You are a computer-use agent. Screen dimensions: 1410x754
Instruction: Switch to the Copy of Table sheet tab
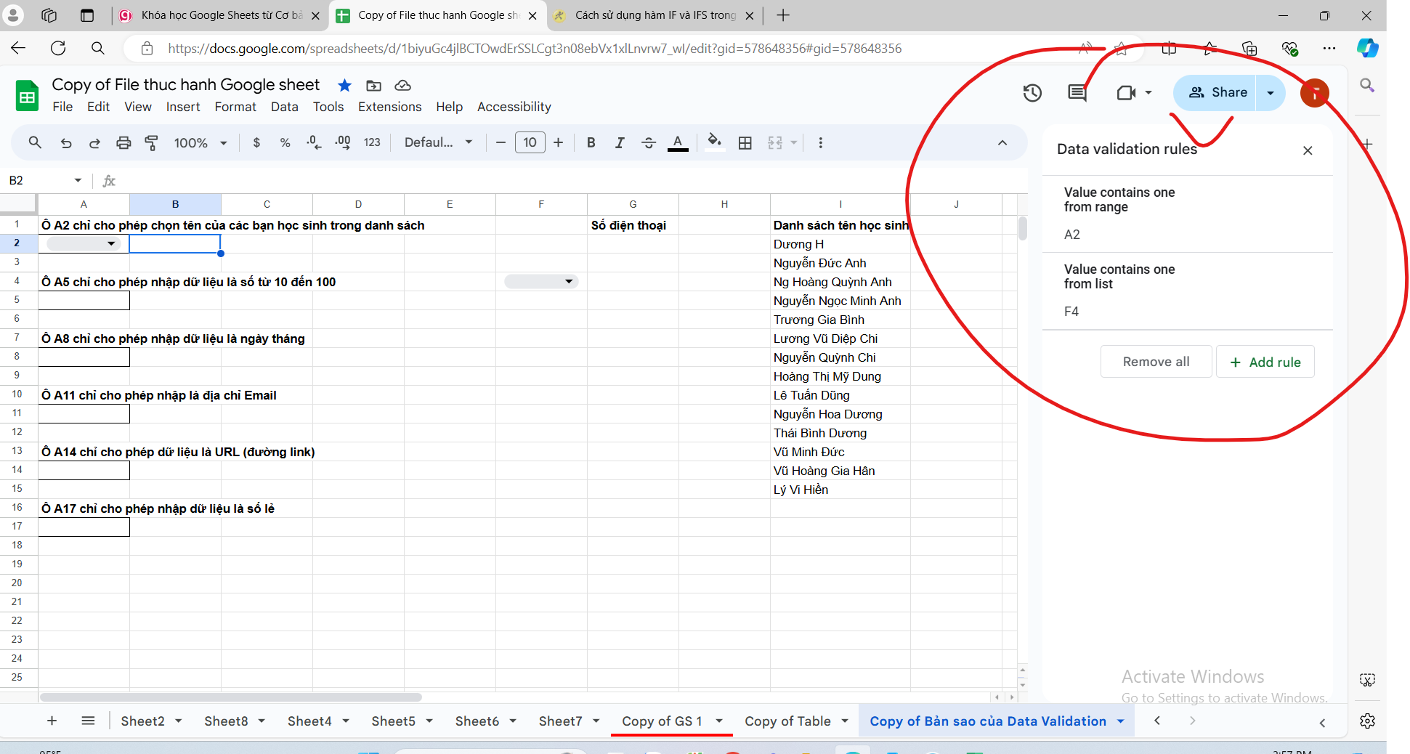point(787,721)
